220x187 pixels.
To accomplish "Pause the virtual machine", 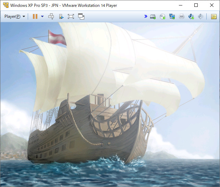I will click(x=35, y=16).
